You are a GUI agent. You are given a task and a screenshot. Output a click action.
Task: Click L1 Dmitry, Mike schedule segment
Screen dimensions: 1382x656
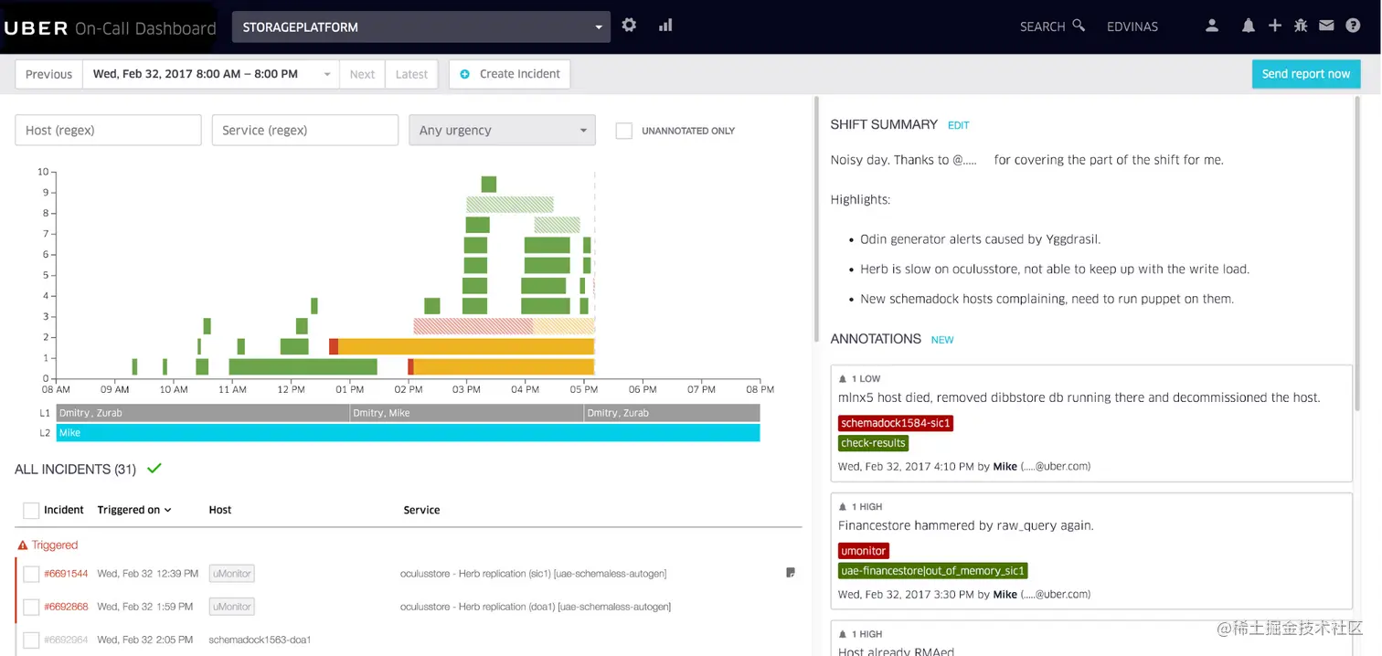466,413
